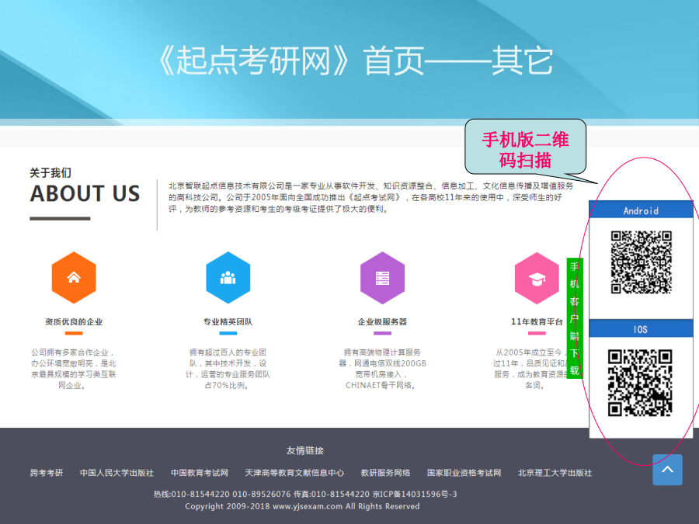
Task: Click the orange house hexagon icon
Action: pos(74,278)
